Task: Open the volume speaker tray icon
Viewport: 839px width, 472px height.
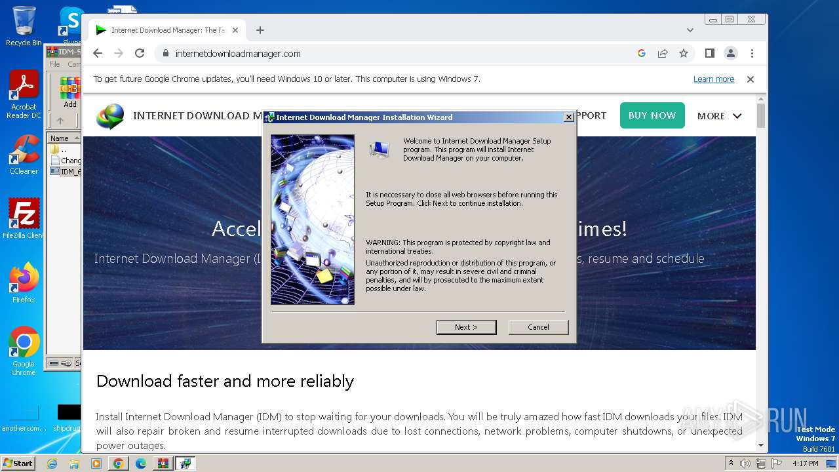Action: [x=745, y=463]
